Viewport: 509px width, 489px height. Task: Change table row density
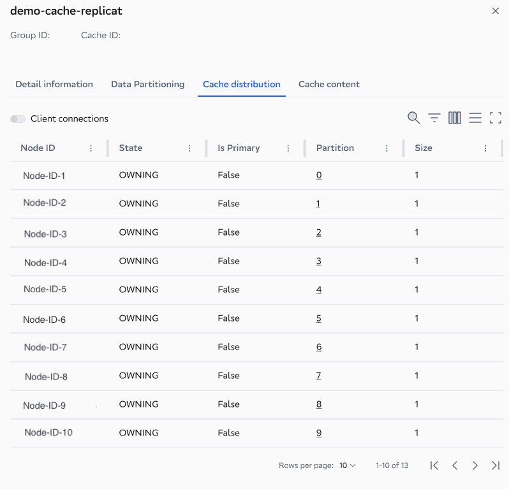475,118
